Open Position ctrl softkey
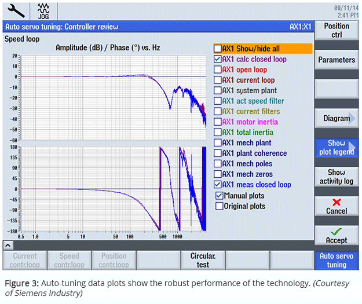362x304 pixels. pyautogui.click(x=337, y=31)
